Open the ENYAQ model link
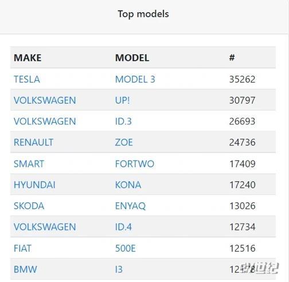Image resolution: width=289 pixels, height=282 pixels. pyautogui.click(x=130, y=206)
